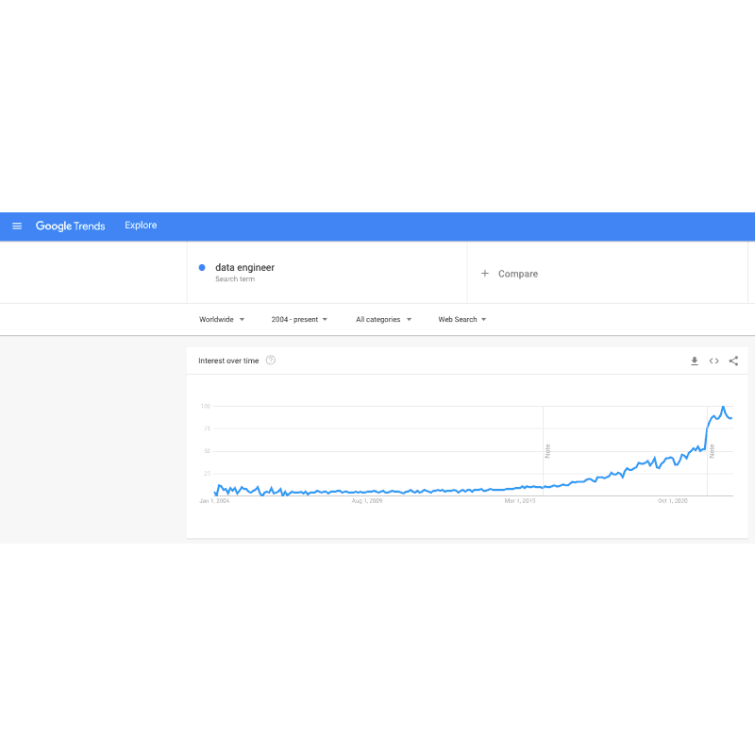The image size is (755, 755).
Task: Click the plus icon to compare a term
Action: (x=484, y=274)
